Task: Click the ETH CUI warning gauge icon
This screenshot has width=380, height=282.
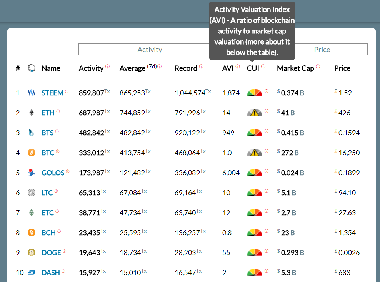Action: 255,113
